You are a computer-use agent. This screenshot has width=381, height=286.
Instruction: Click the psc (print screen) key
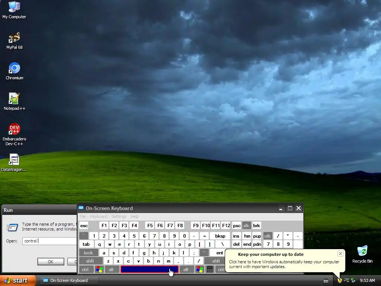pyautogui.click(x=236, y=225)
